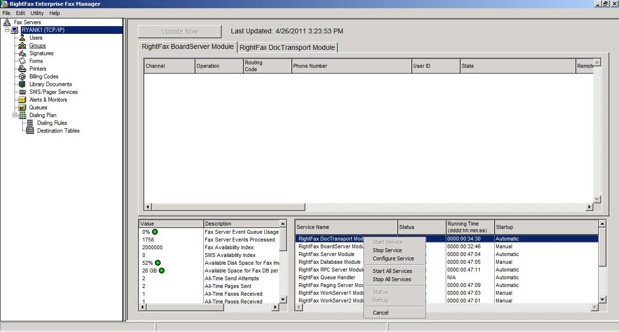This screenshot has width=619, height=332.
Task: Click services list scroll down arrow
Action: coord(603,300)
